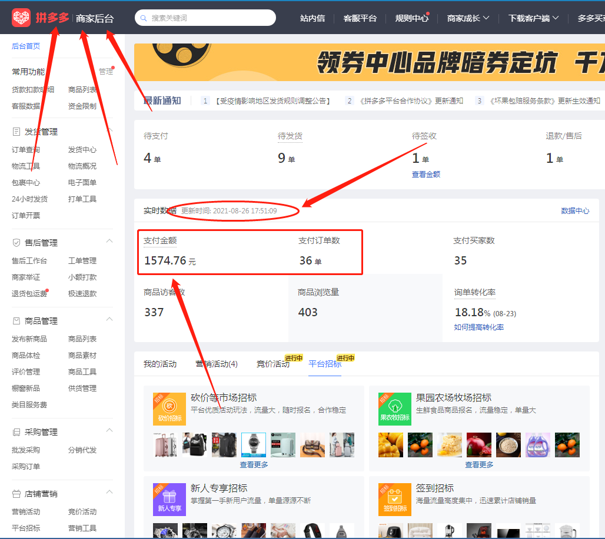Open 订单开票 in sidebar
This screenshot has height=539, width=605.
tap(26, 216)
